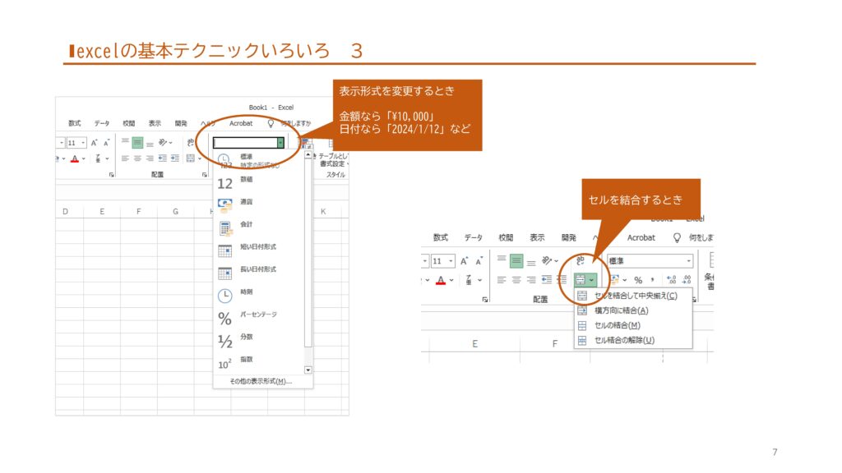Pick the 時刻 clock format option
This screenshot has height=473, width=842.
(247, 292)
